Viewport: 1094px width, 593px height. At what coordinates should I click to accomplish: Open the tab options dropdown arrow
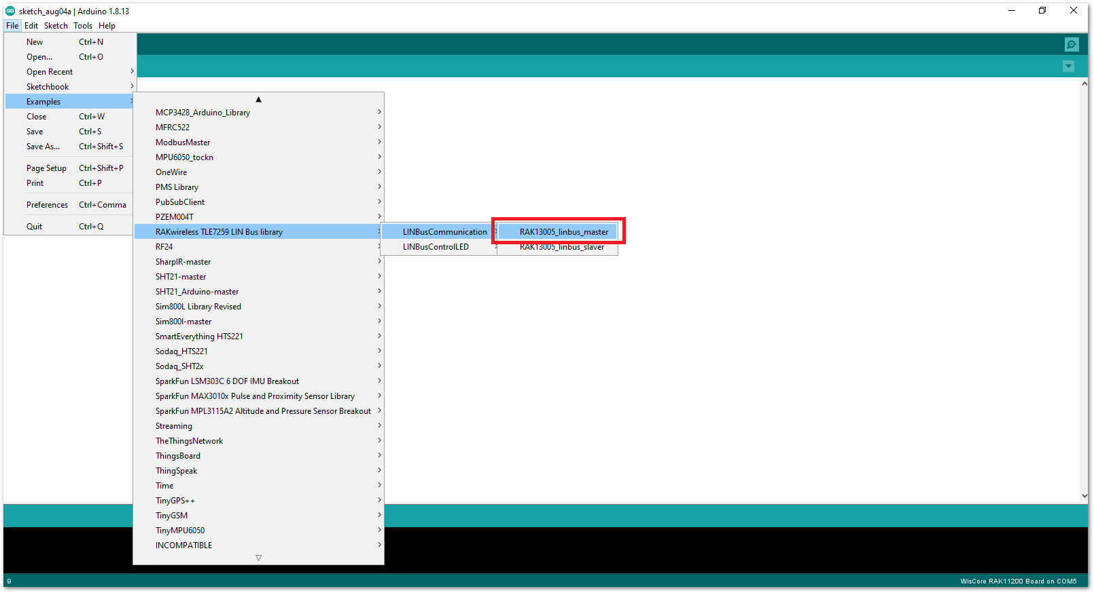tap(1068, 66)
